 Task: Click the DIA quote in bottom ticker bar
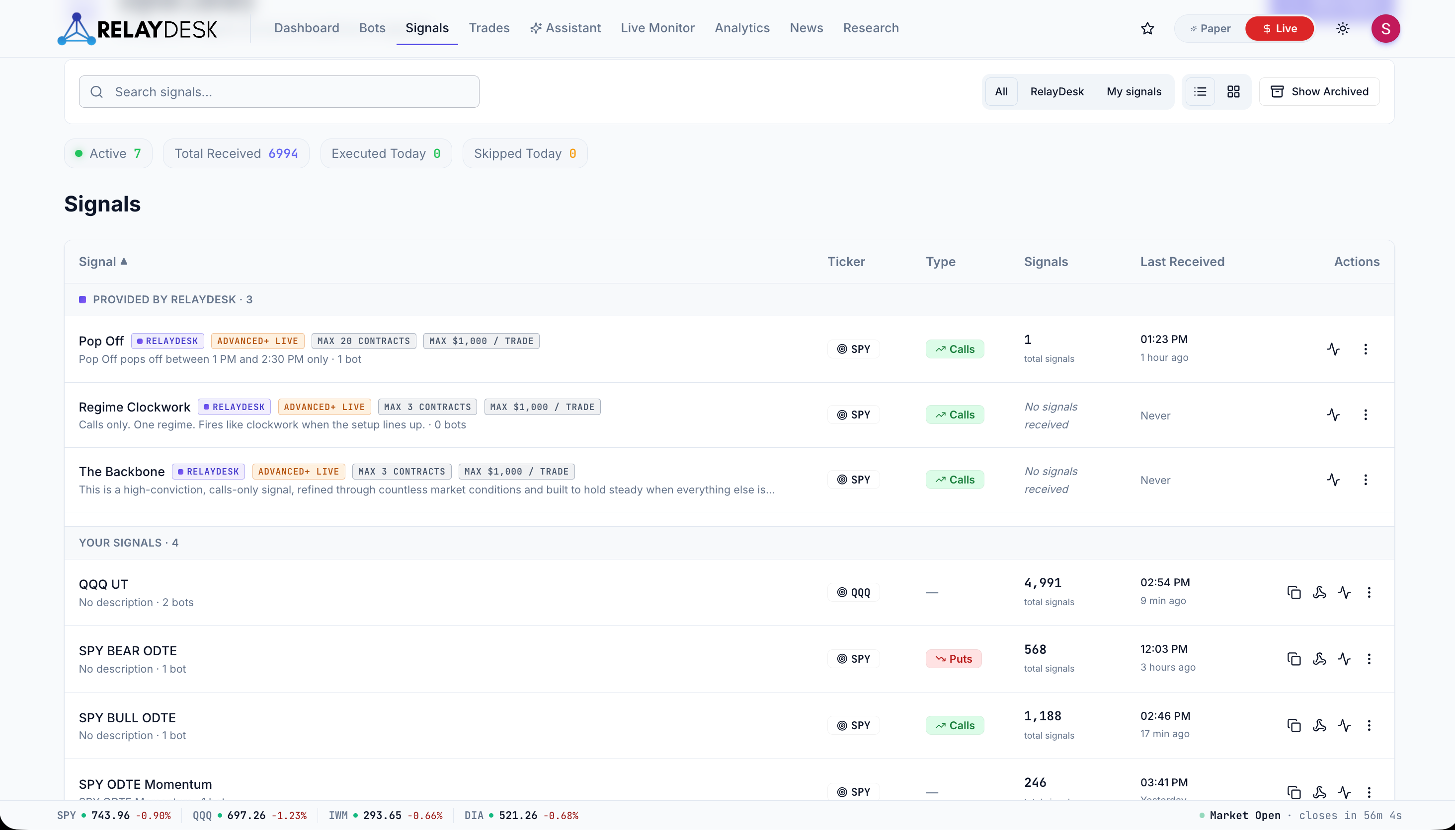click(x=521, y=815)
